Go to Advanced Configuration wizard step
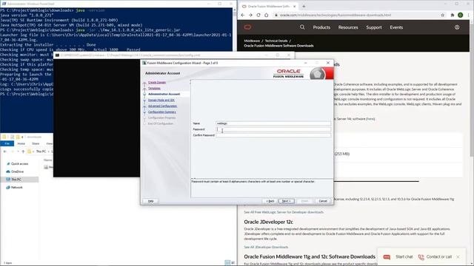This screenshot has width=474, height=266. point(163,106)
